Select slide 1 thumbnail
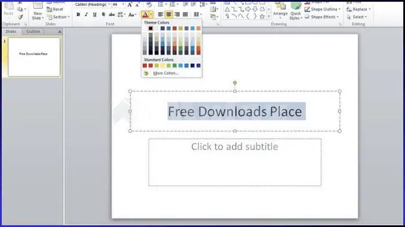Viewport: 405px width, 227px height. pyautogui.click(x=34, y=57)
